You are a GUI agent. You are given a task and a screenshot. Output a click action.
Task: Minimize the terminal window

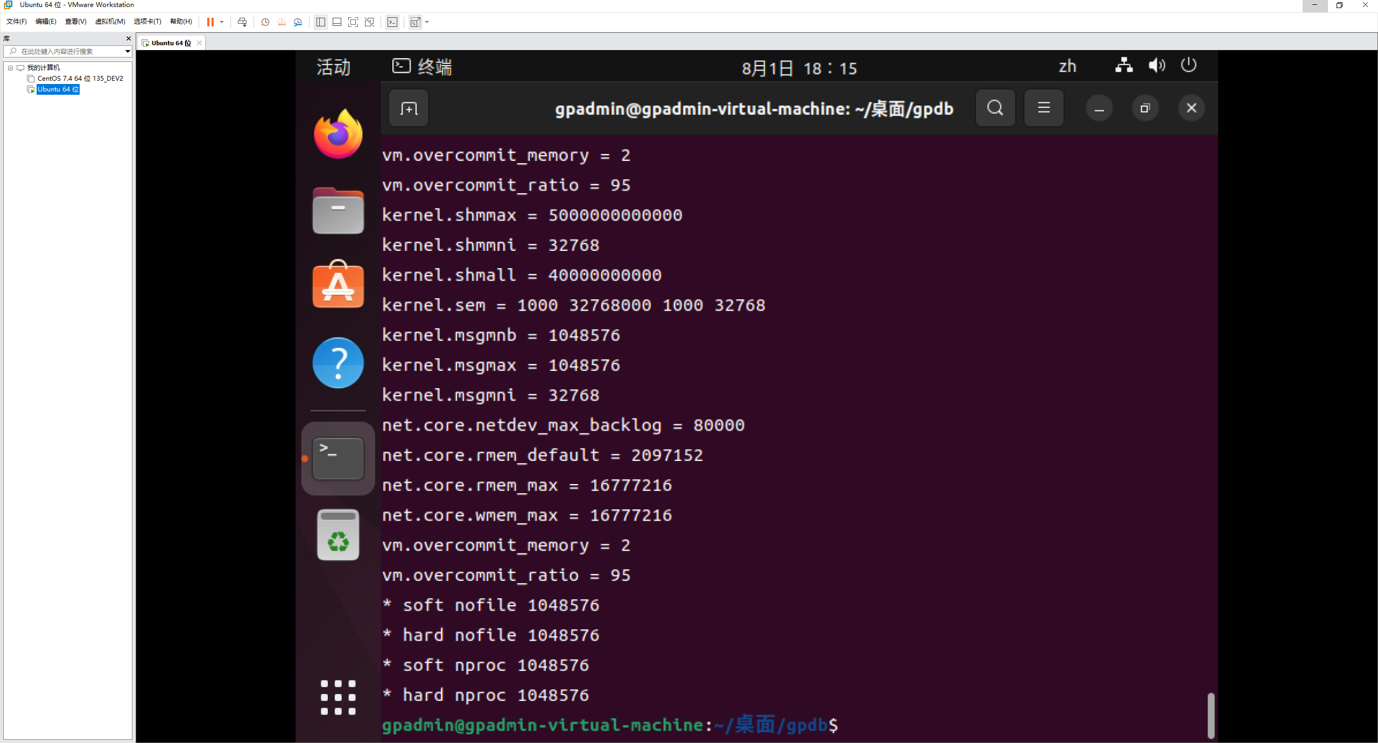1099,108
